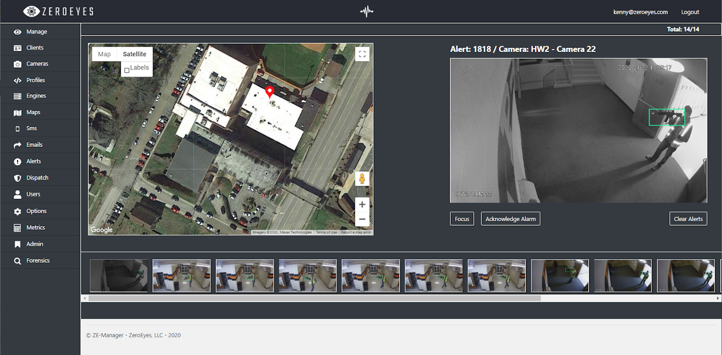Select the red location pin on the map
Viewport: 722px width, 355px height.
coord(269,92)
